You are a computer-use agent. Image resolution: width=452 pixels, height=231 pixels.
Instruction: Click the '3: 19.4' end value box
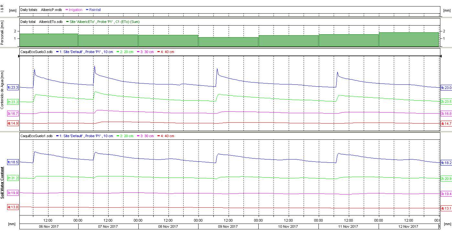(x=446, y=194)
